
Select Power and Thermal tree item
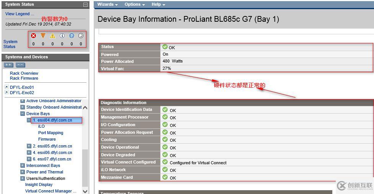[45, 172]
